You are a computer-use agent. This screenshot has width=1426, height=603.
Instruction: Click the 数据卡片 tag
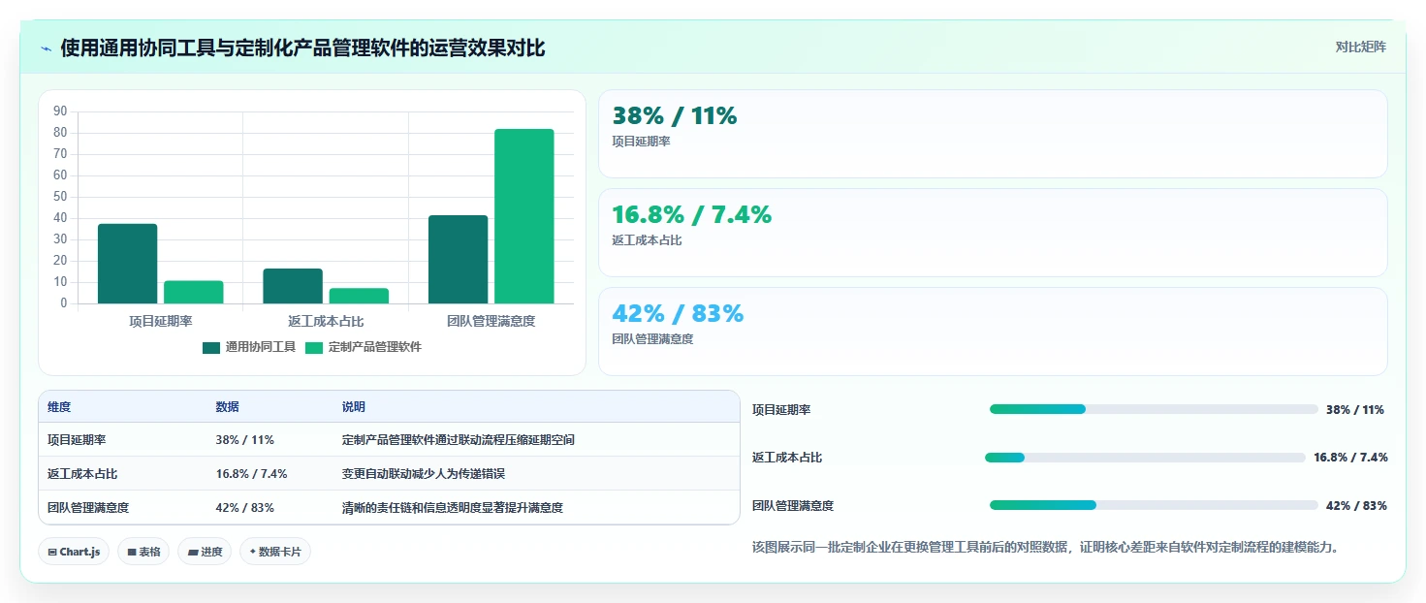275,552
